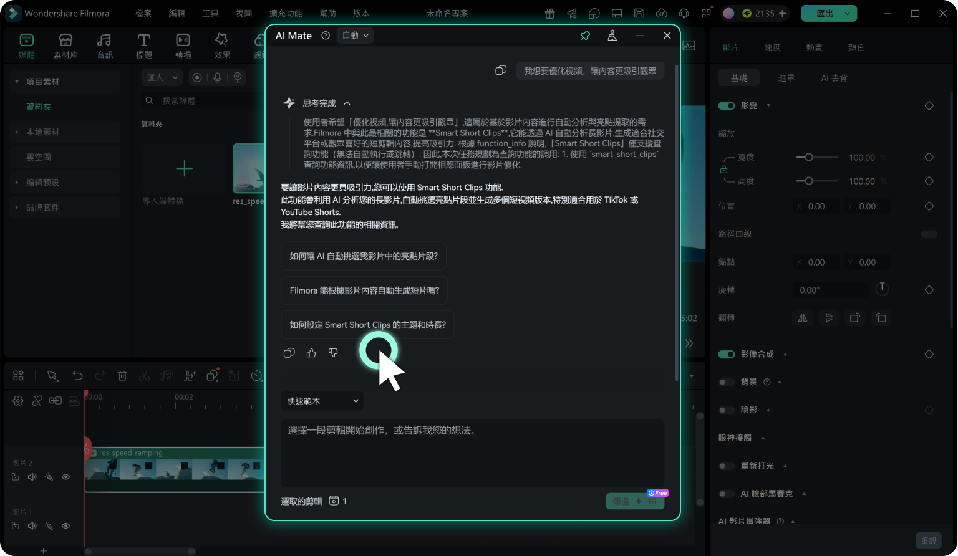The height and width of the screenshot is (556, 958).
Task: Disable the 影像合成 compositing toggle
Action: (x=727, y=354)
